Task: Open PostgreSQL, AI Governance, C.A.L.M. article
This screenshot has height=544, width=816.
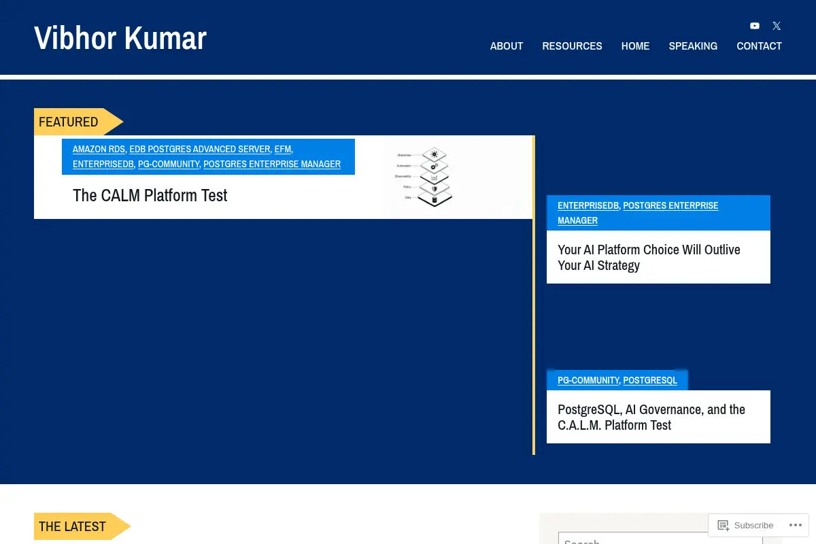Action: (651, 418)
